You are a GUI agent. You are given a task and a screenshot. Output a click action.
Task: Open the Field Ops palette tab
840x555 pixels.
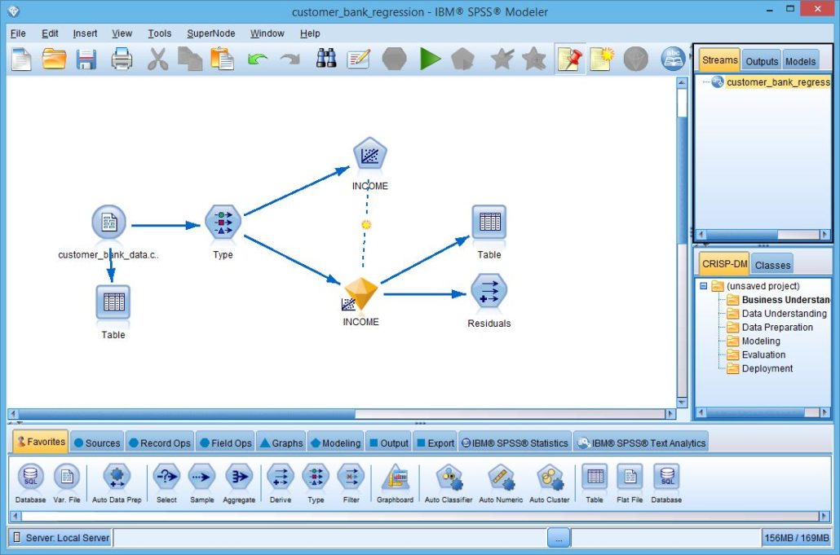(x=226, y=443)
